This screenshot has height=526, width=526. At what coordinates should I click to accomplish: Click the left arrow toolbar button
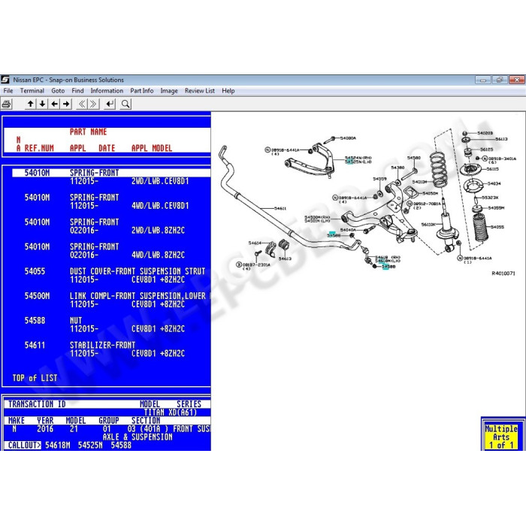click(54, 104)
